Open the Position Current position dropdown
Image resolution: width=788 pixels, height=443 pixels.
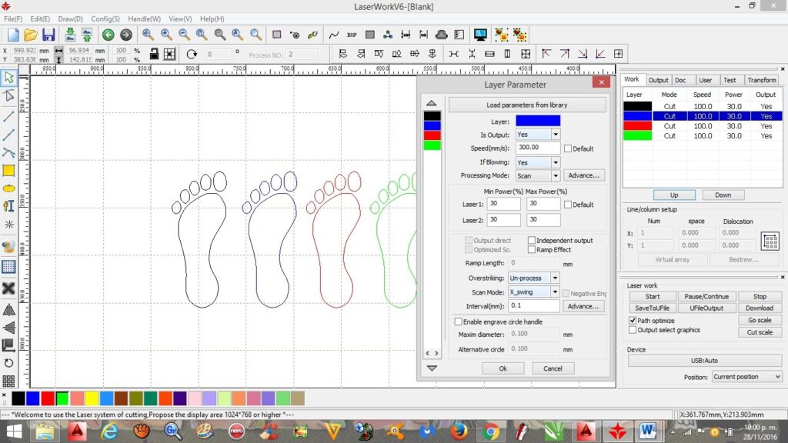[776, 377]
